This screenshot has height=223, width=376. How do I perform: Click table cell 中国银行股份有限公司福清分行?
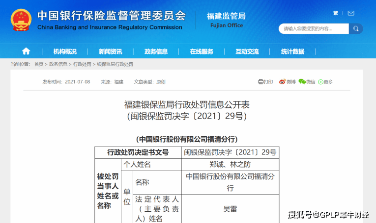coord(230,182)
